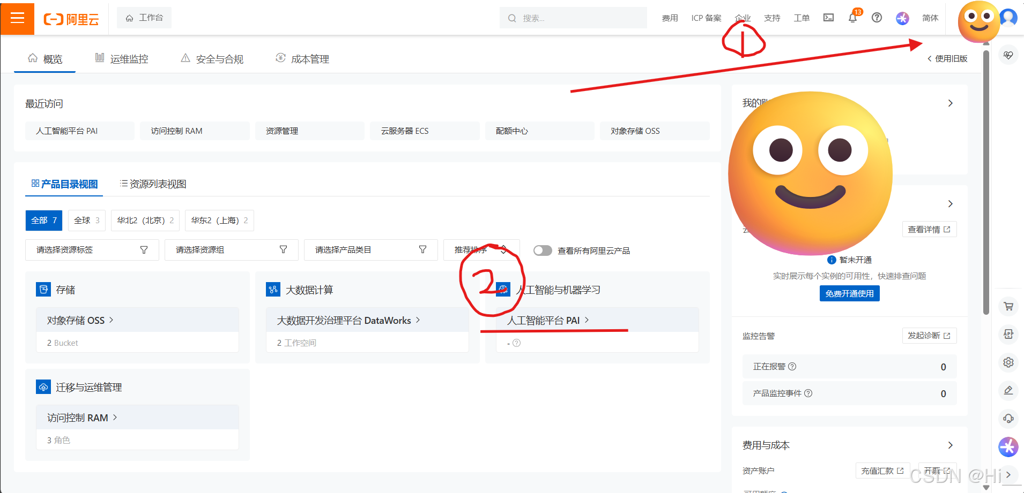Click 发起诊断 button
Screen dimensions: 1024x493
pyautogui.click(x=929, y=336)
